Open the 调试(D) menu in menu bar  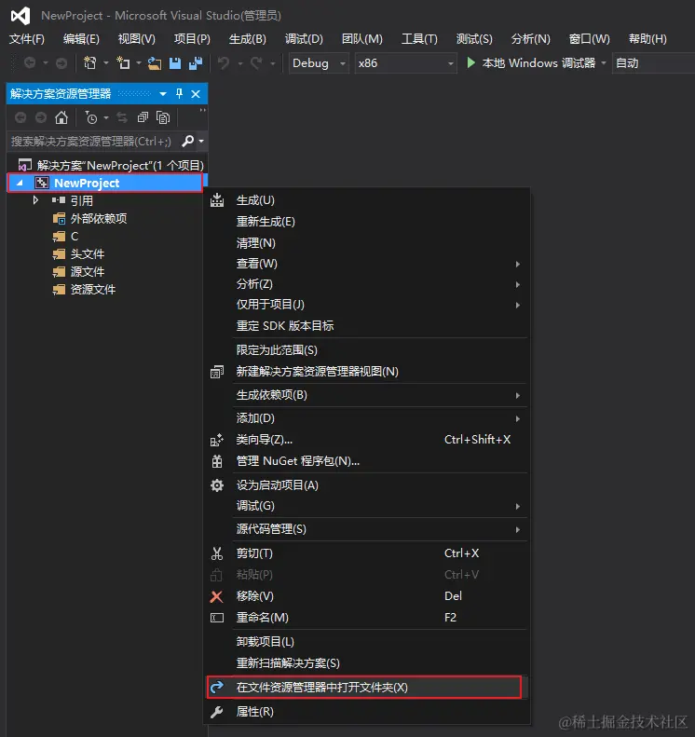pos(304,38)
